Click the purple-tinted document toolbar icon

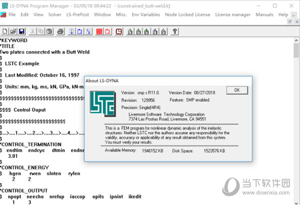tap(163, 31)
